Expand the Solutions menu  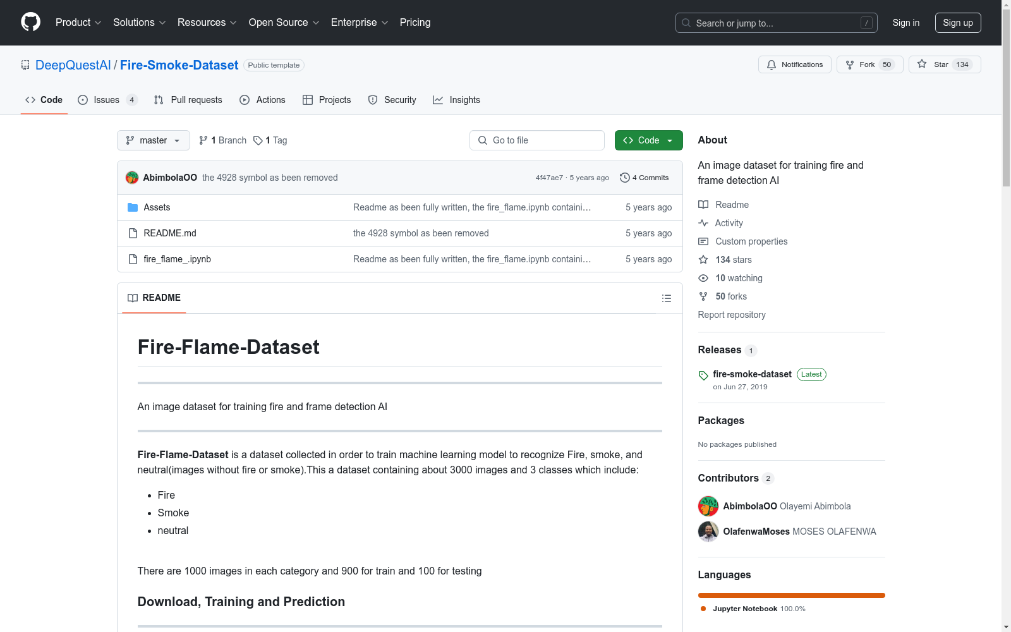tap(140, 22)
